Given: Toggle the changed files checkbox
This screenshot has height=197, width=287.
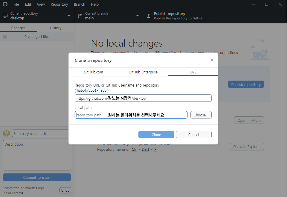Looking at the screenshot, I should (4, 36).
